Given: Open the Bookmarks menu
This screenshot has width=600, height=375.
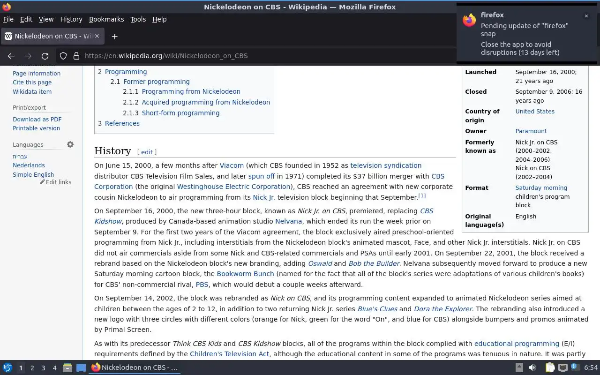Looking at the screenshot, I should [106, 19].
